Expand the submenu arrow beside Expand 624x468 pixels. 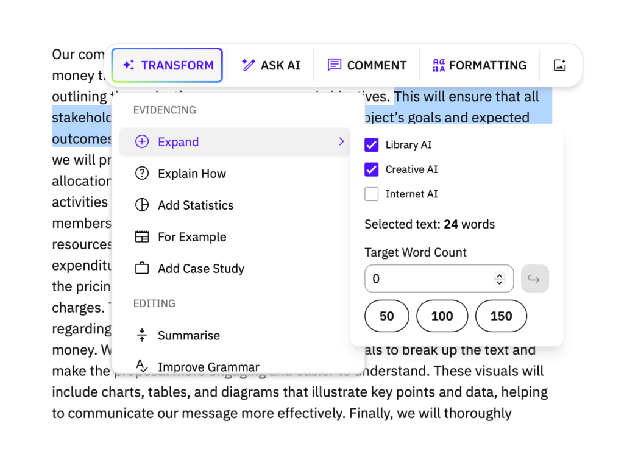341,142
